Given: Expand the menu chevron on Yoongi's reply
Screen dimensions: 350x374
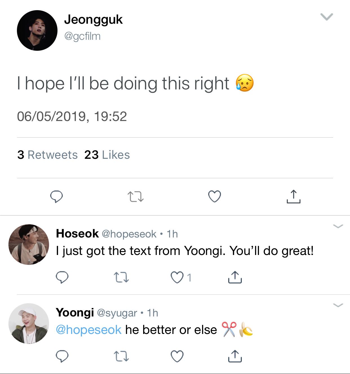Looking at the screenshot, I should point(338,305).
